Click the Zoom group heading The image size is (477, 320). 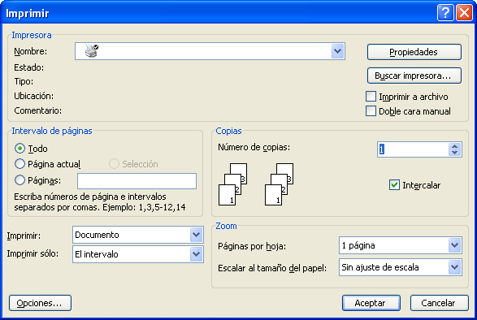pyautogui.click(x=226, y=226)
